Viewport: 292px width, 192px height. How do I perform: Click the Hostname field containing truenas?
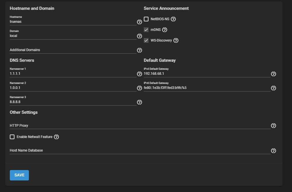pos(72,22)
